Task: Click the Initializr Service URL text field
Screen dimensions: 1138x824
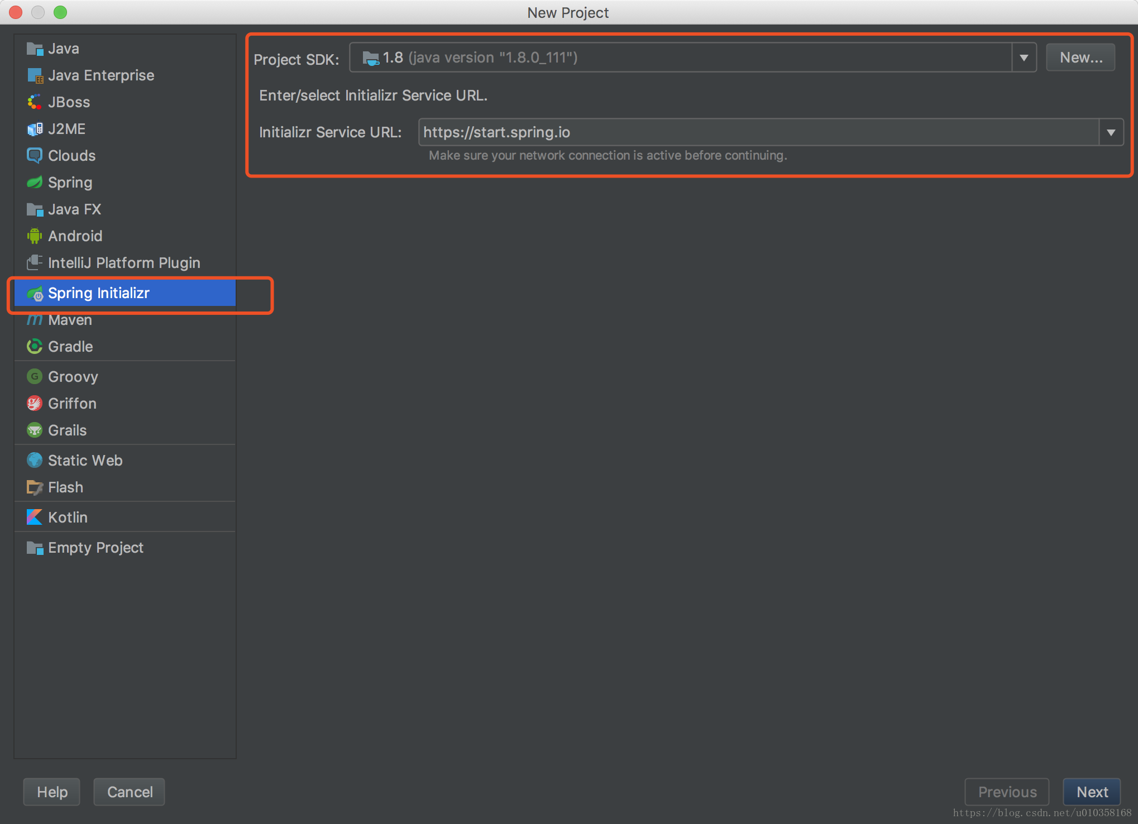Action: click(759, 132)
